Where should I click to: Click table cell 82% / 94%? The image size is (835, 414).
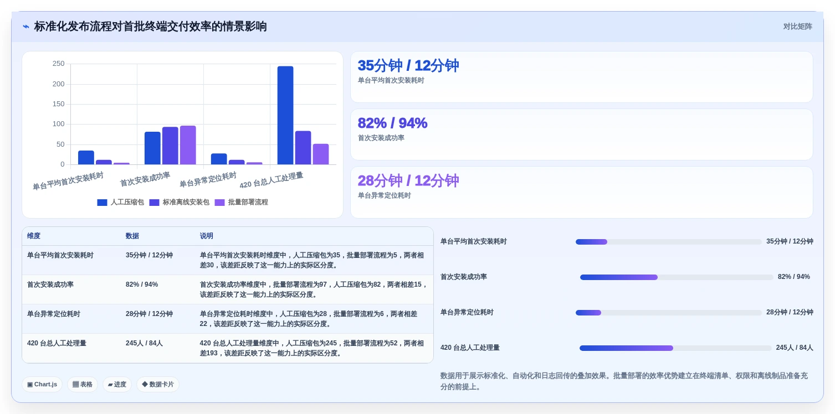pos(142,284)
